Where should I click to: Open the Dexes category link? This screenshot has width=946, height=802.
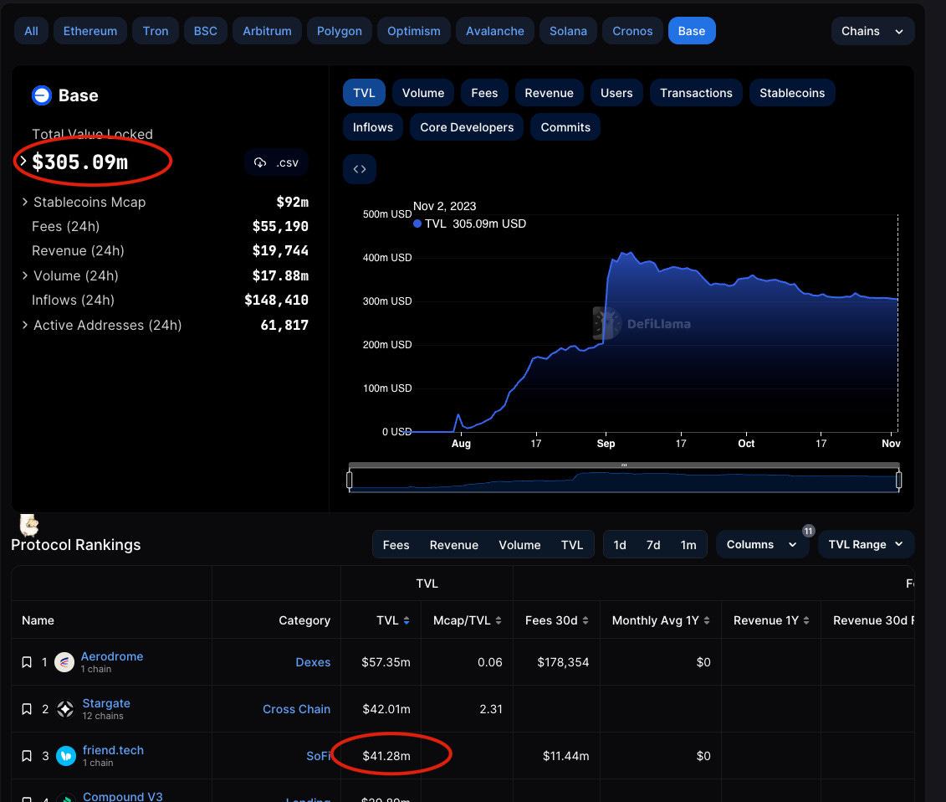[313, 662]
